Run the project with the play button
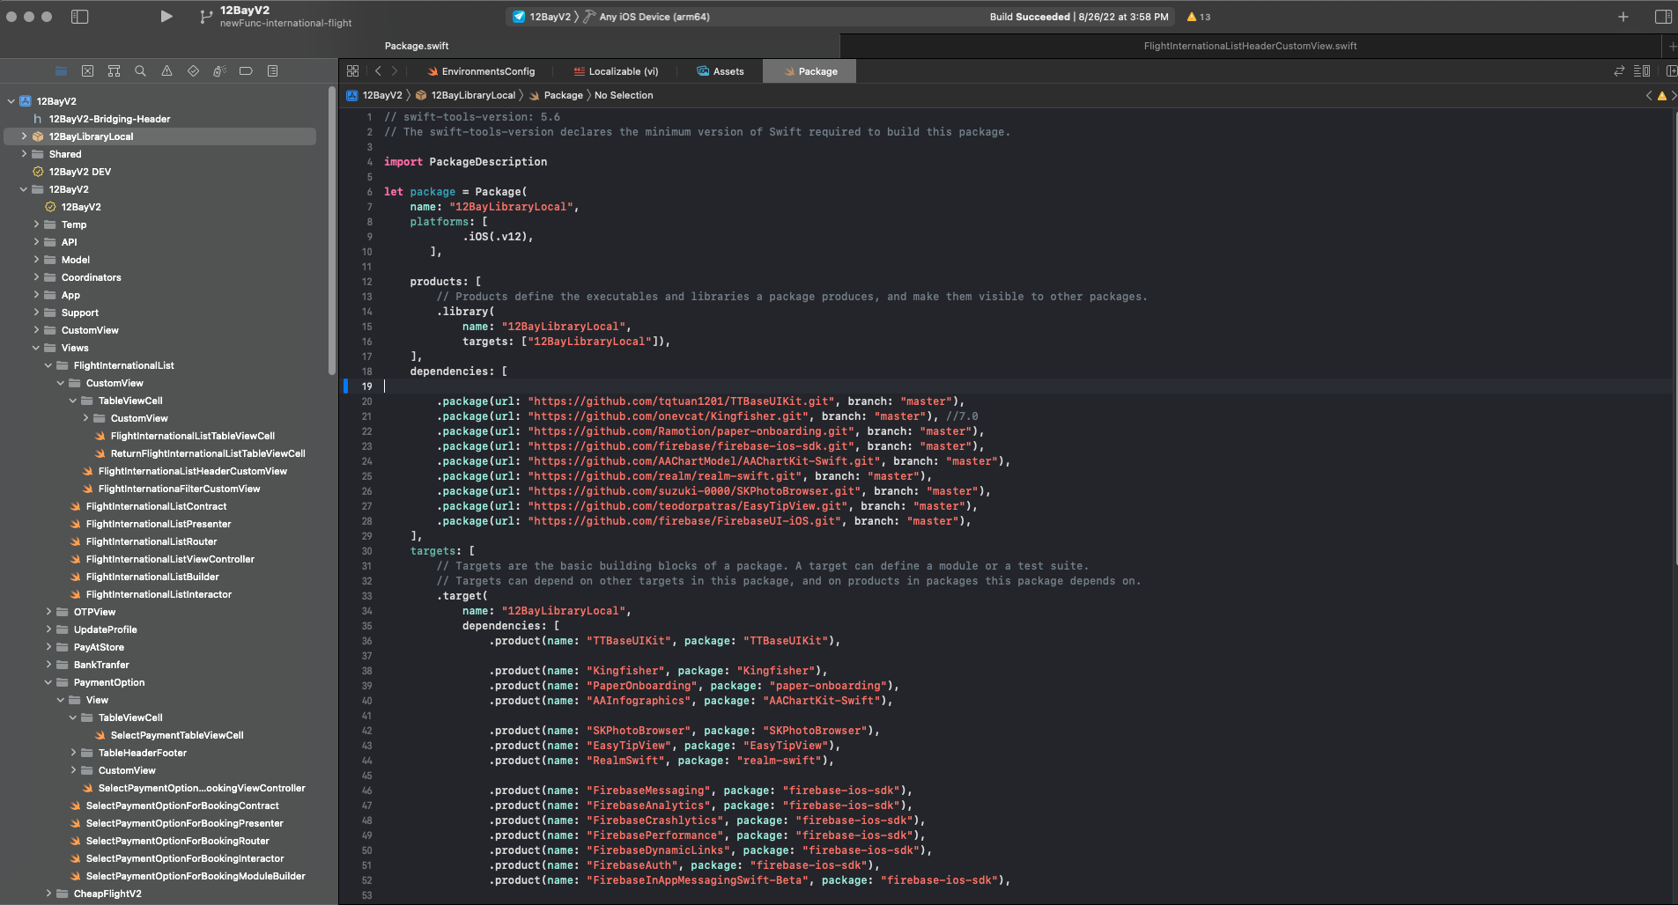Image resolution: width=1678 pixels, height=905 pixels. pyautogui.click(x=166, y=16)
